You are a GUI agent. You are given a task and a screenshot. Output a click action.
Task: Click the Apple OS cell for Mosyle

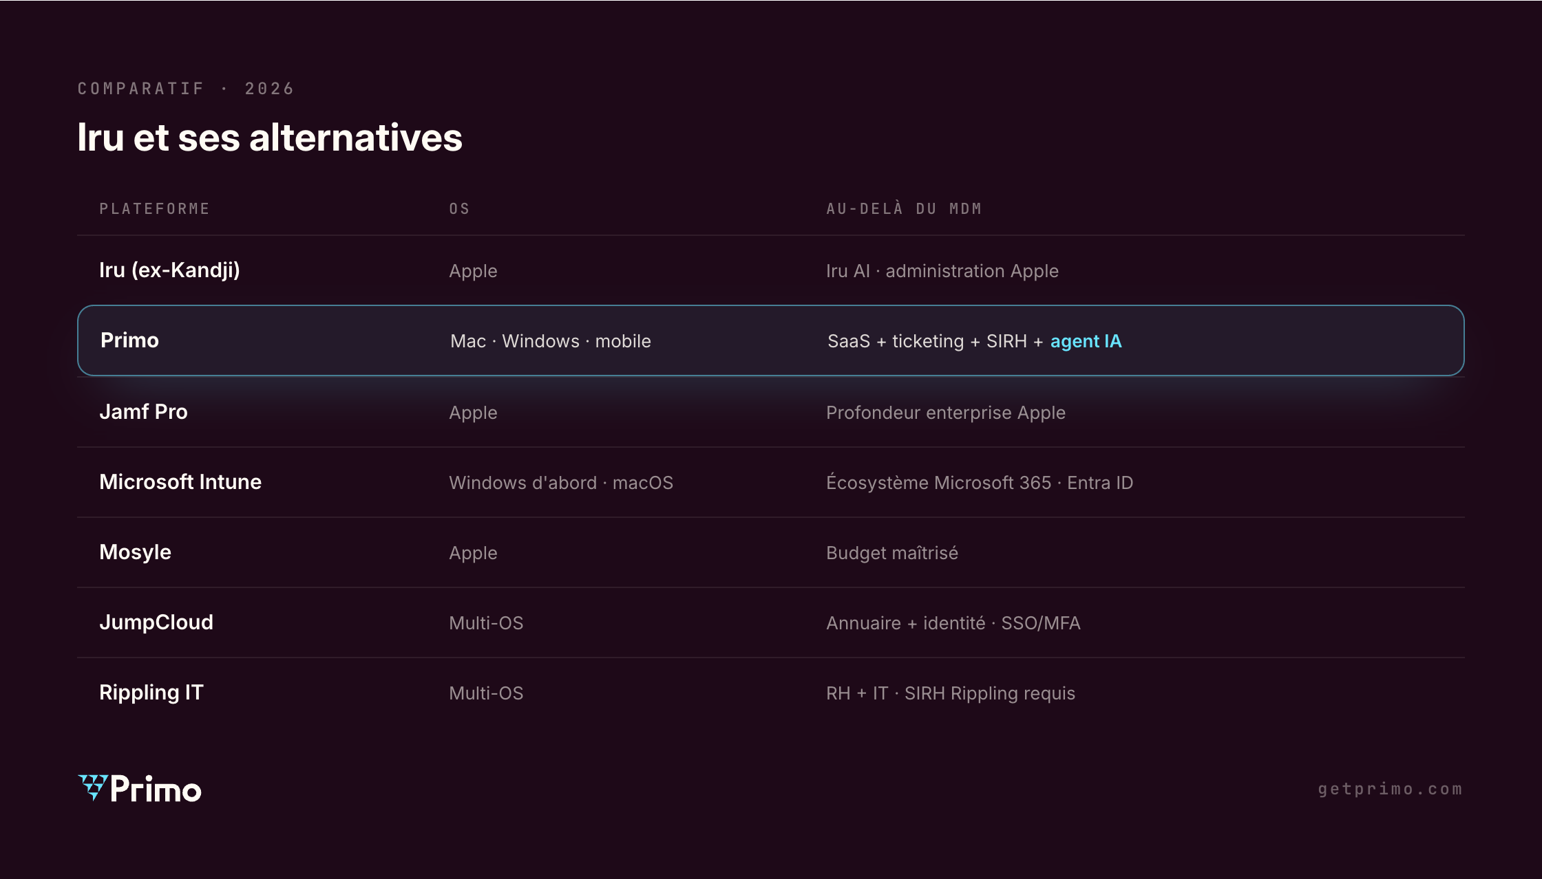pos(473,554)
